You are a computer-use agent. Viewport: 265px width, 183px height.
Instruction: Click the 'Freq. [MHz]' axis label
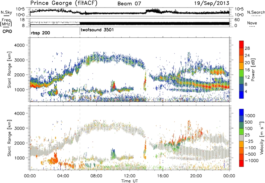point(6,22)
